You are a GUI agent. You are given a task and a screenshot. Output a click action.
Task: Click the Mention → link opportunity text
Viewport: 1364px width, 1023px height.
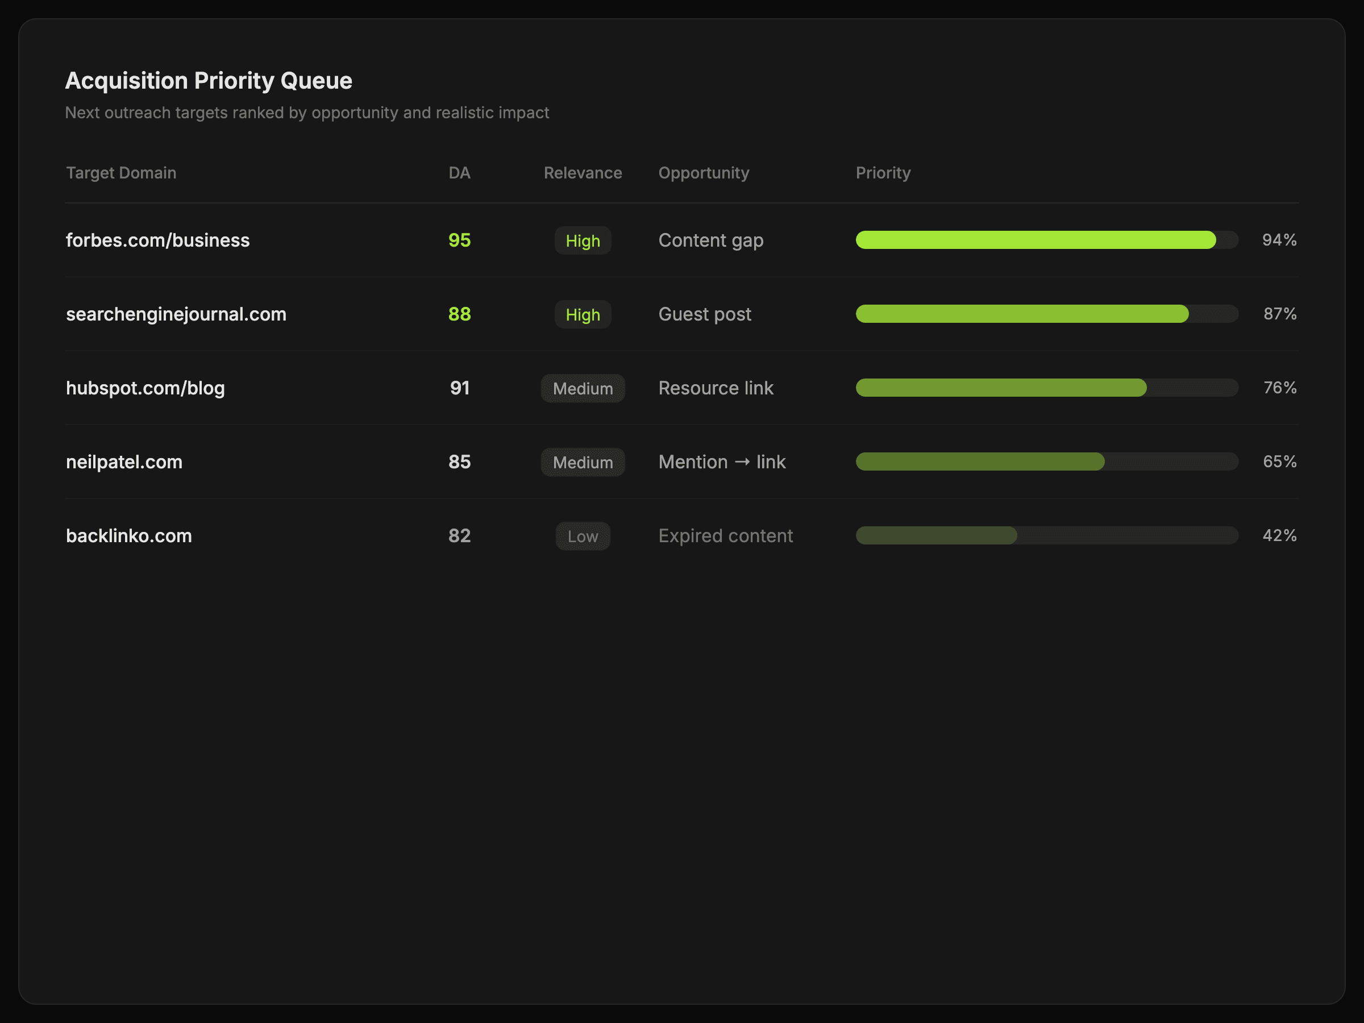pyautogui.click(x=721, y=462)
